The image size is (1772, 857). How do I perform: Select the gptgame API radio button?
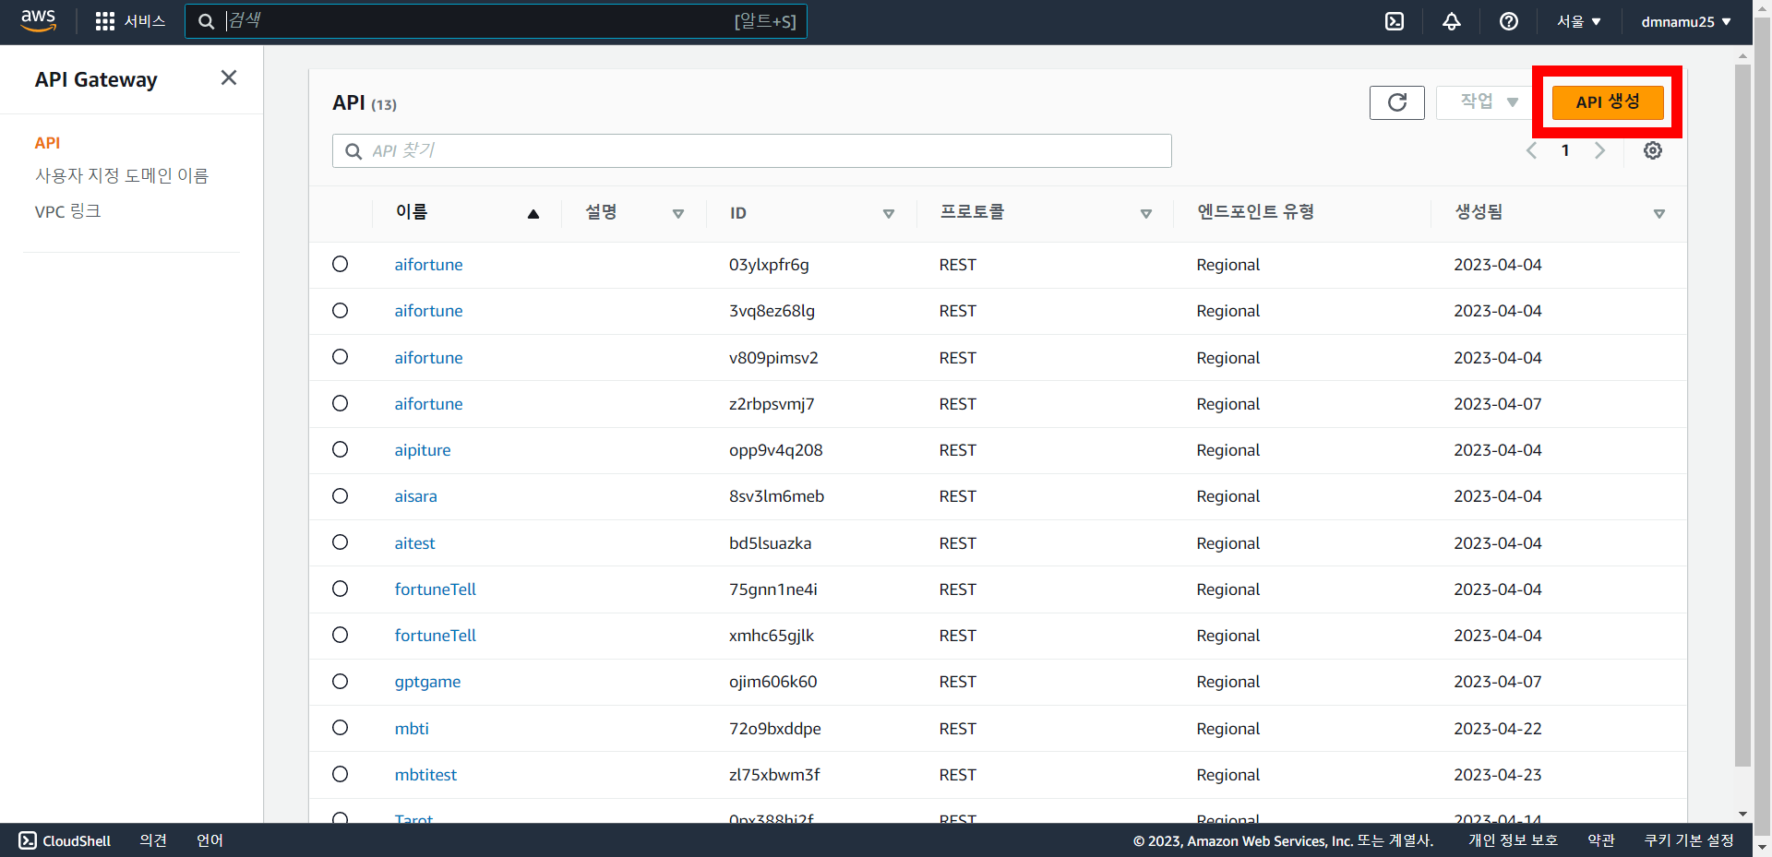(x=341, y=682)
